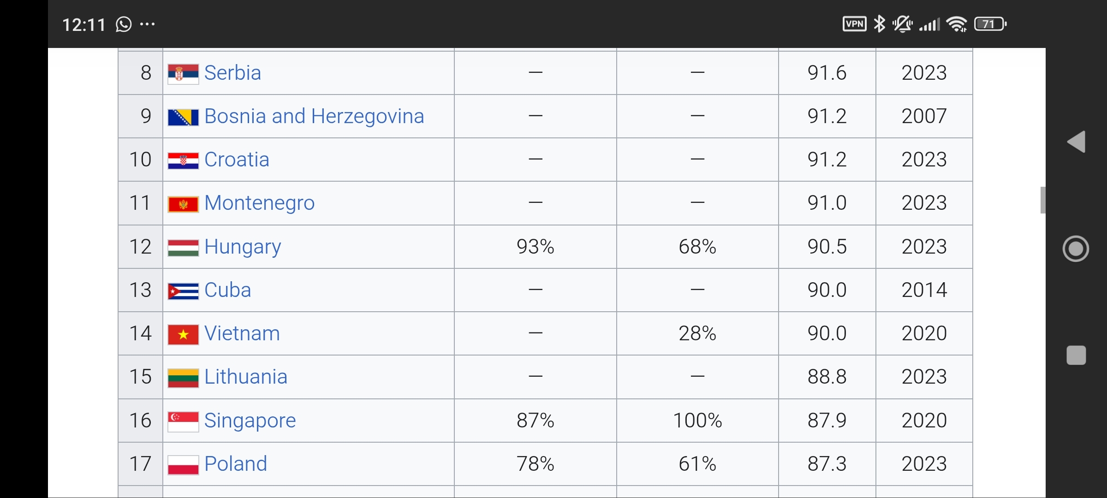The image size is (1107, 498).
Task: Tap the VPN status icon
Action: pos(854,24)
